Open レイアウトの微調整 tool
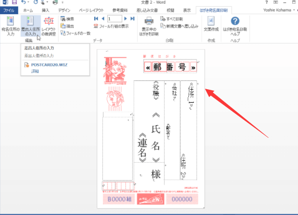Viewport: 298px width, 215px height. pyautogui.click(x=49, y=26)
